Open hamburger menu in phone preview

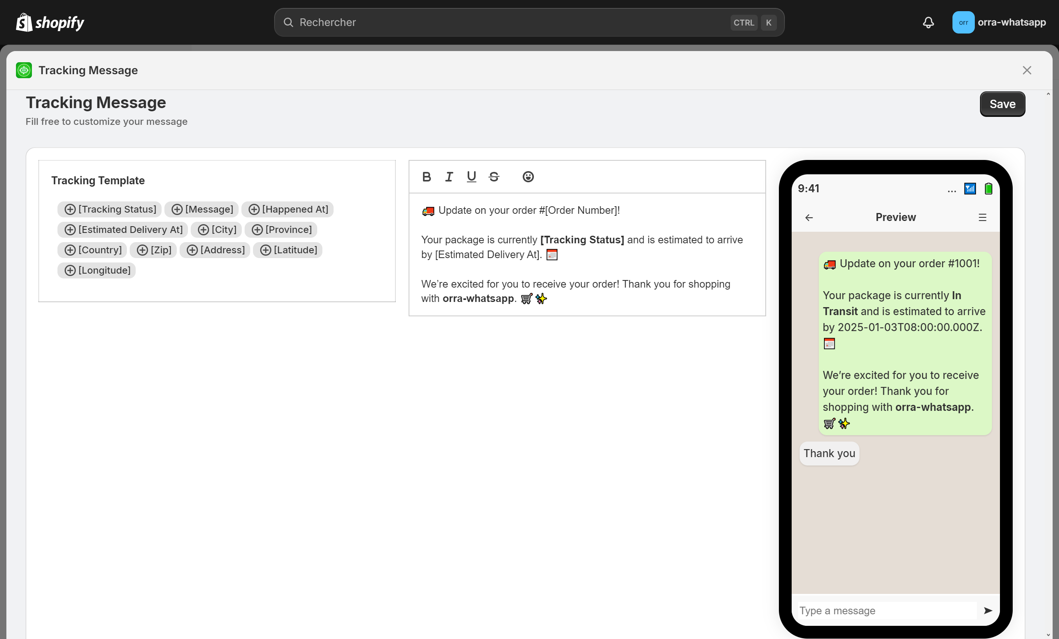982,217
